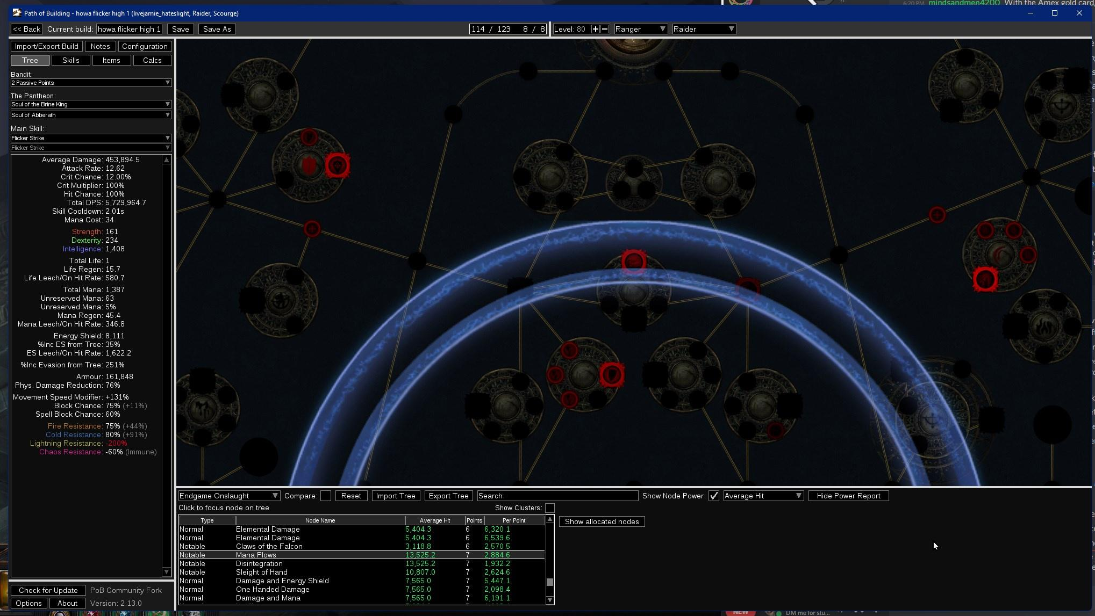Click power report list scroll-down arrow

[549, 600]
